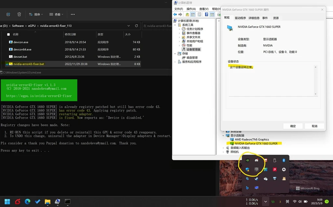The width and height of the screenshot is (333, 207).
Task: Click the Delete trash icon in File Explorer
Action: [19, 14]
